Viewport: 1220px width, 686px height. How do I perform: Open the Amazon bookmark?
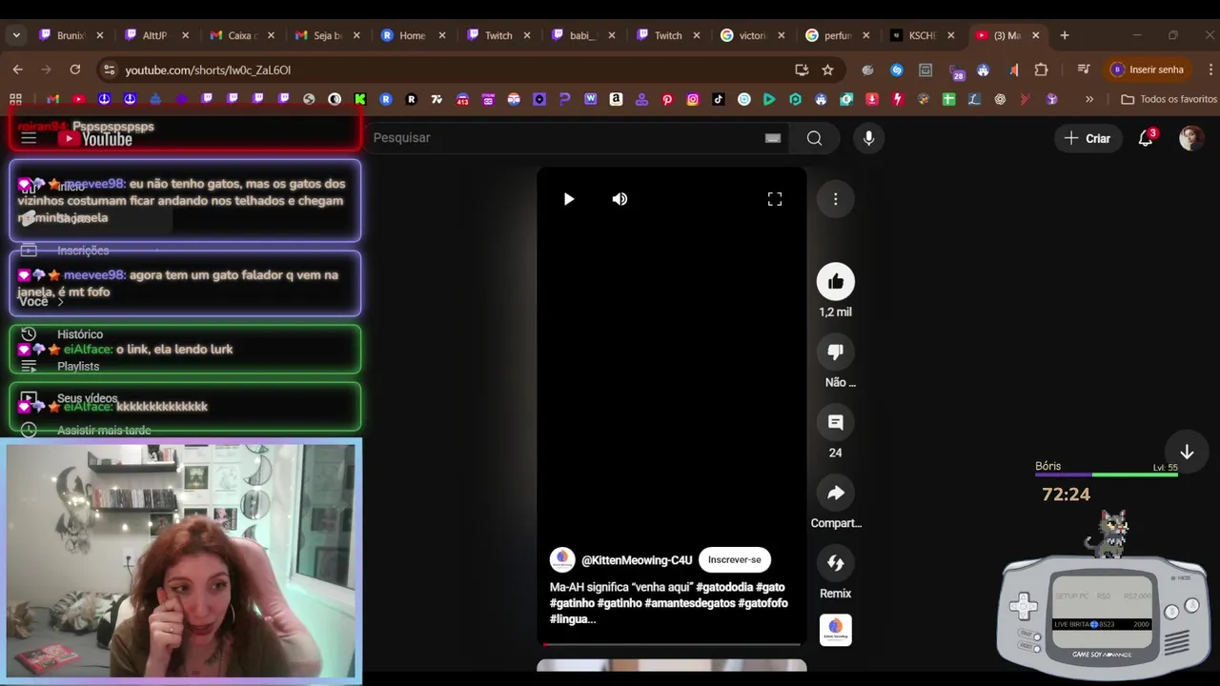click(616, 99)
